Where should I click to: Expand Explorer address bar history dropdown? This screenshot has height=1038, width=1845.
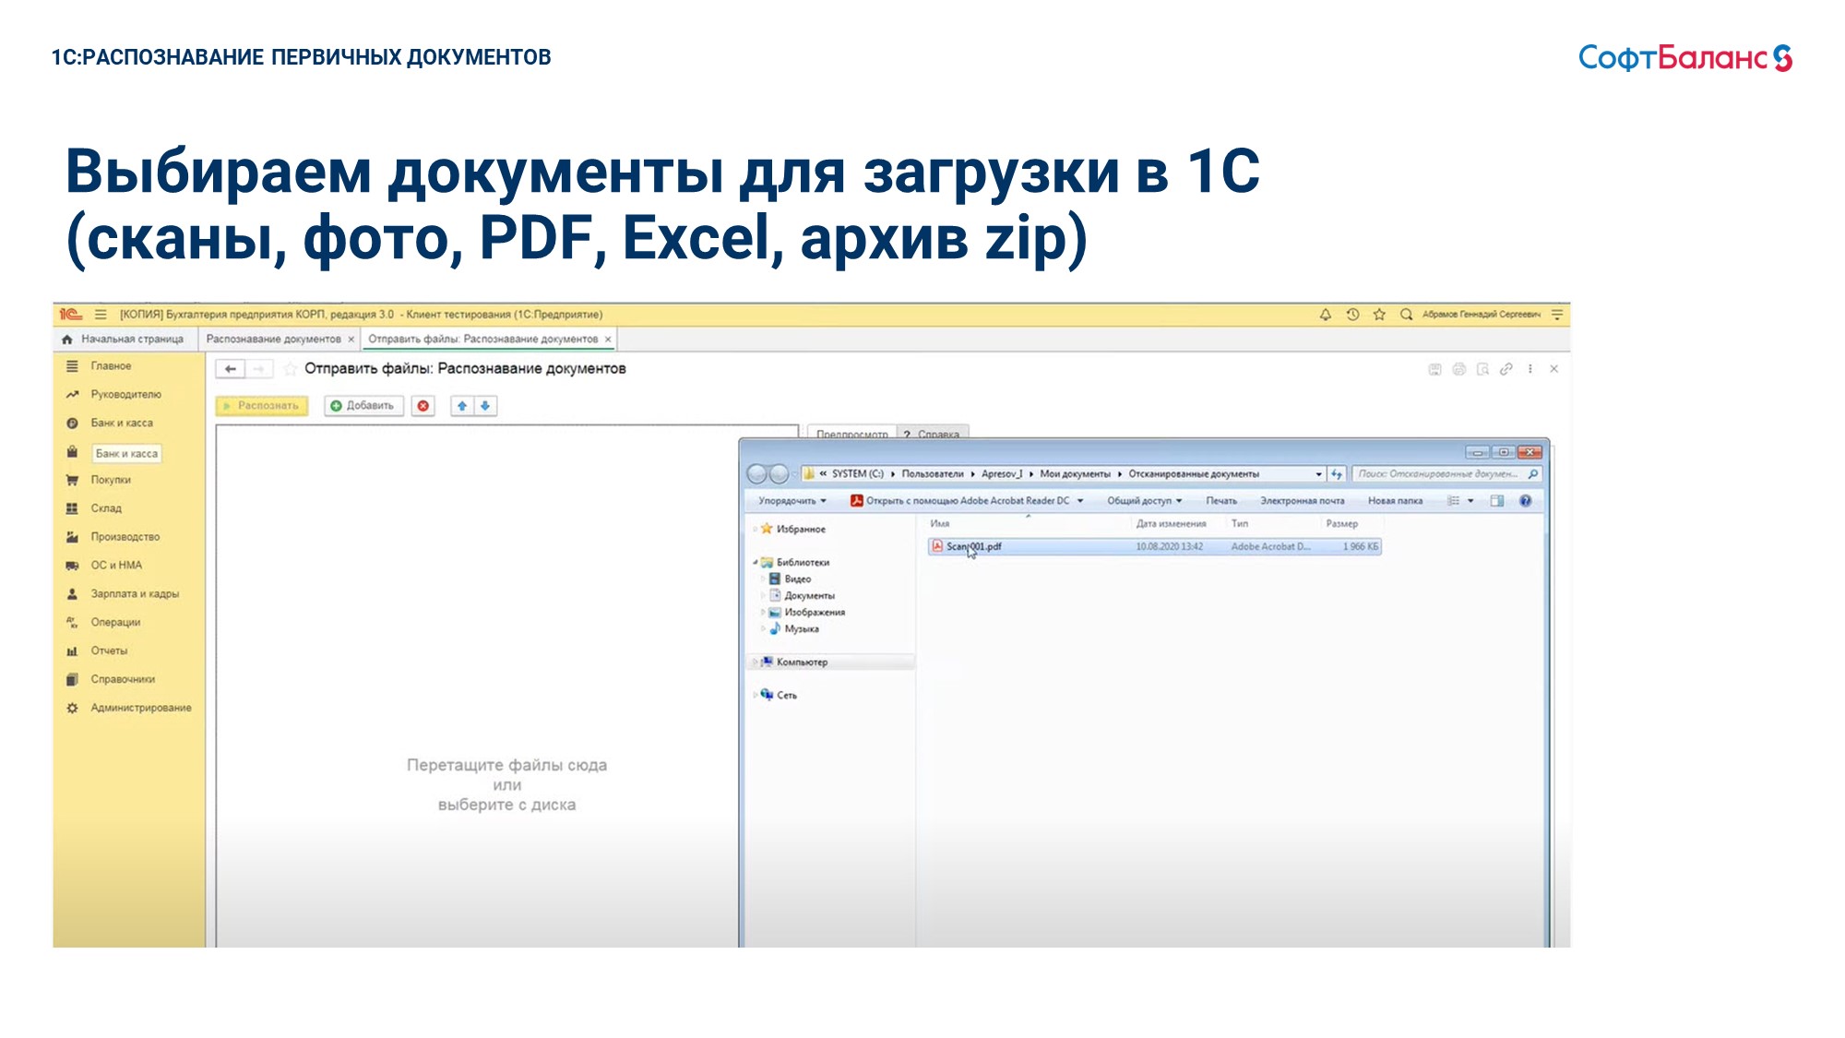(x=1318, y=474)
